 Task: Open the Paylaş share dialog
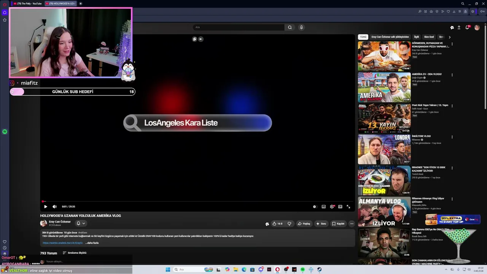(x=304, y=224)
